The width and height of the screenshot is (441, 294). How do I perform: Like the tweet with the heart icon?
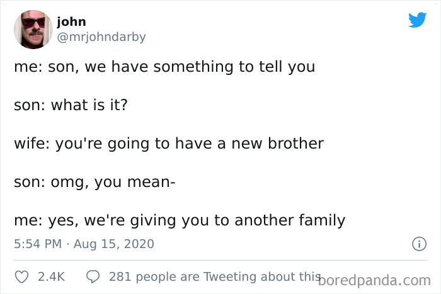click(21, 276)
